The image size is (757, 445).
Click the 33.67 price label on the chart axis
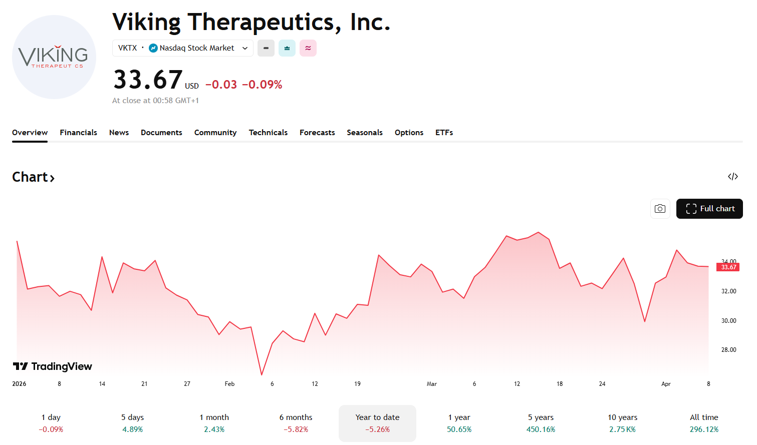[727, 267]
